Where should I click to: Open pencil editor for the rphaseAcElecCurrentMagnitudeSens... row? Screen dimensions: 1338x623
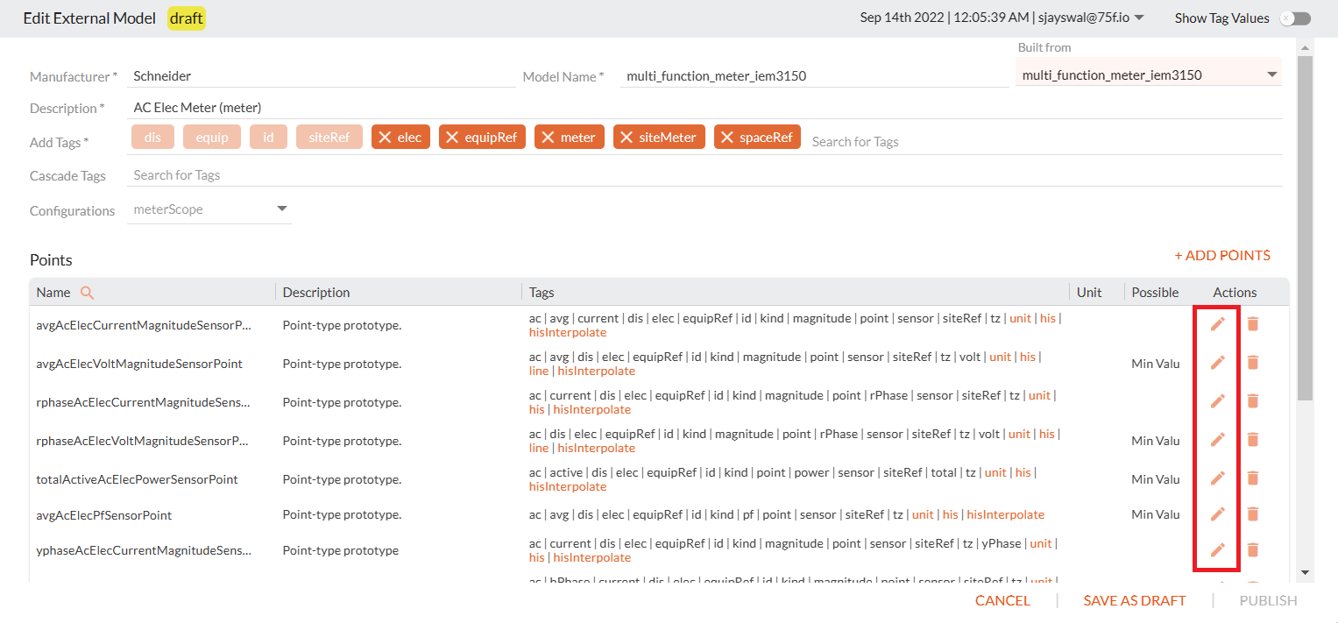click(1217, 400)
